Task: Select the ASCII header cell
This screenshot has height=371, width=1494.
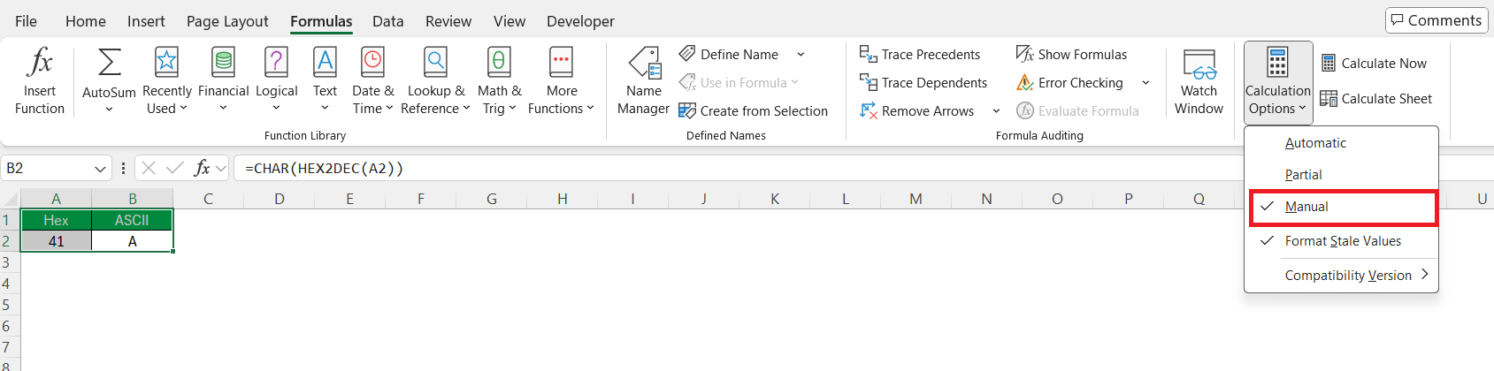Action: (132, 220)
